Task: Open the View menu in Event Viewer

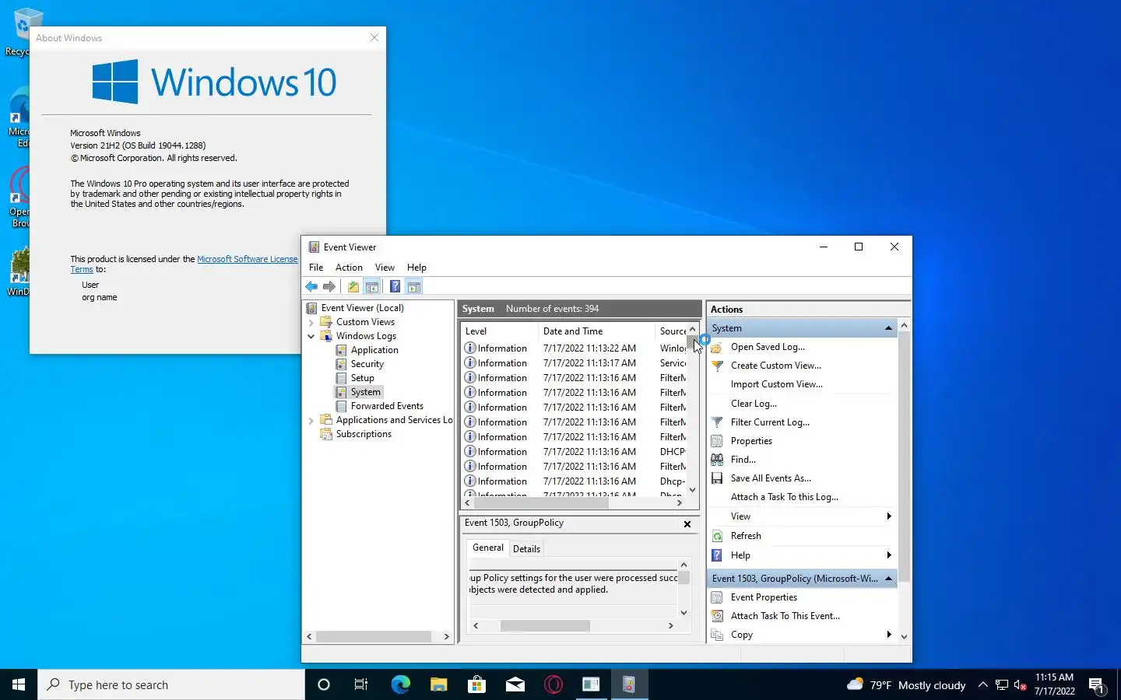Action: tap(385, 267)
